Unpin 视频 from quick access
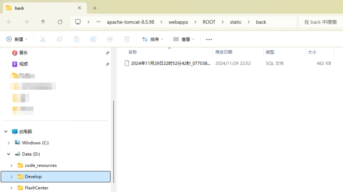Screen dimensions: 343x192 107,64
